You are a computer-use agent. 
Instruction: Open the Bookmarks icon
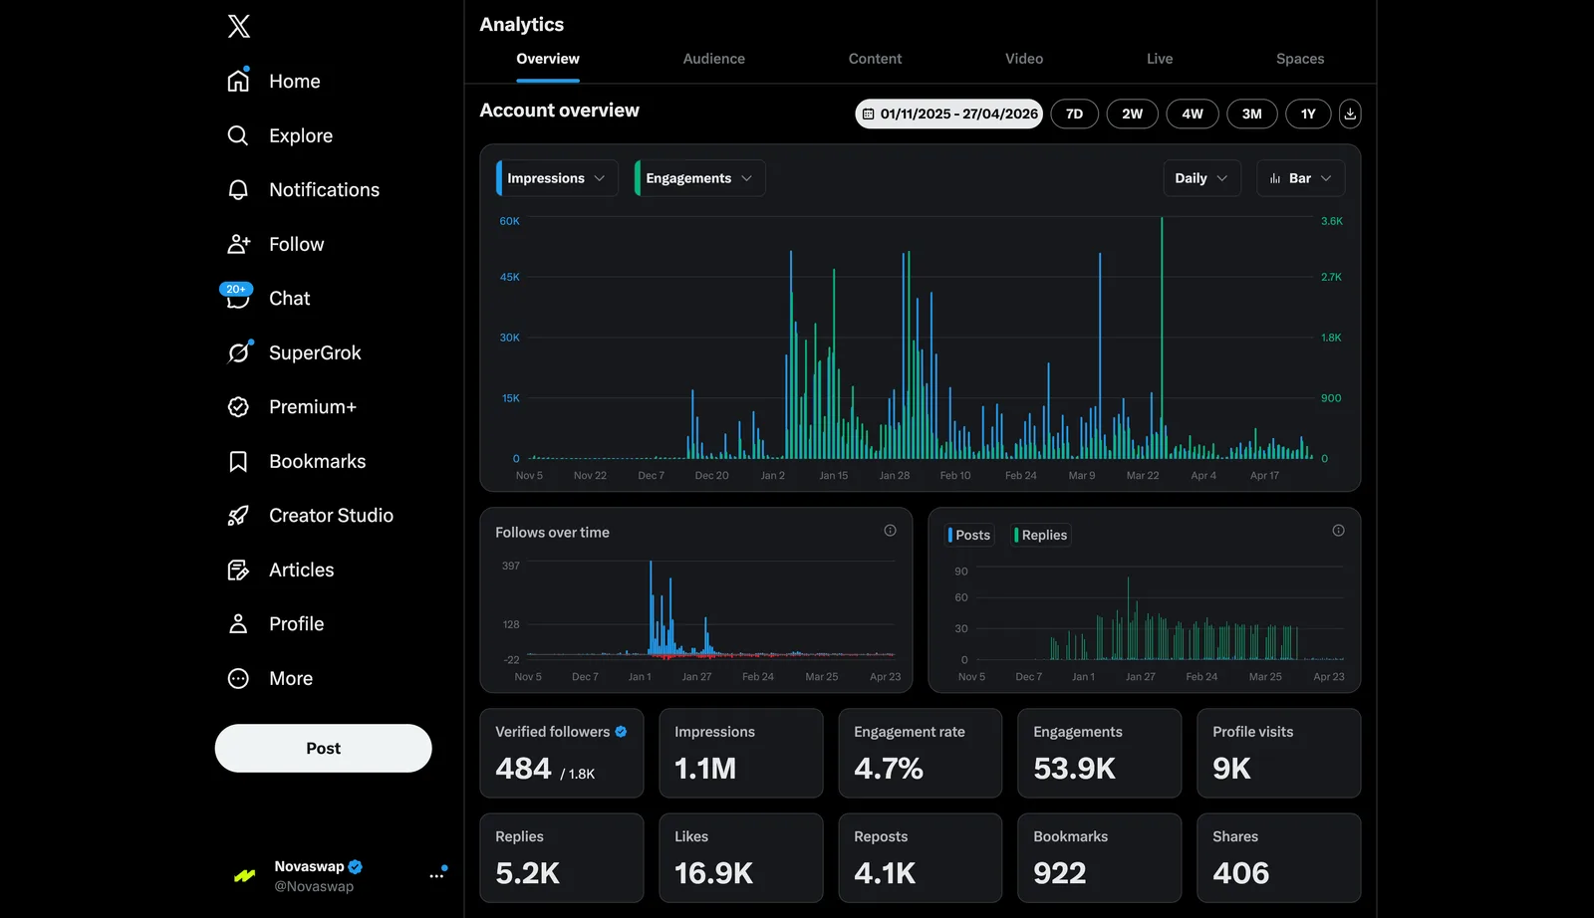point(238,461)
